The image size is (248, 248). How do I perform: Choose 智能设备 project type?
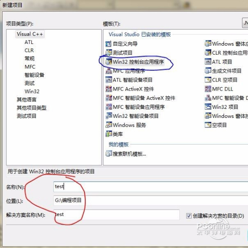point(34,75)
